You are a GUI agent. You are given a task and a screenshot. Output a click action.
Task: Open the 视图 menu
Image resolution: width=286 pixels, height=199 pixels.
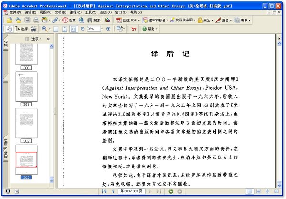pyautogui.click(x=45, y=12)
